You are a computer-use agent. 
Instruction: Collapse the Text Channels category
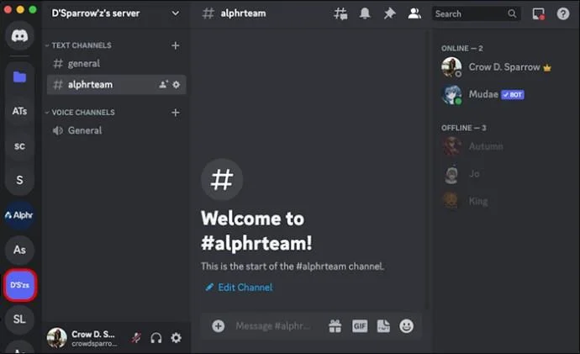[81, 45]
